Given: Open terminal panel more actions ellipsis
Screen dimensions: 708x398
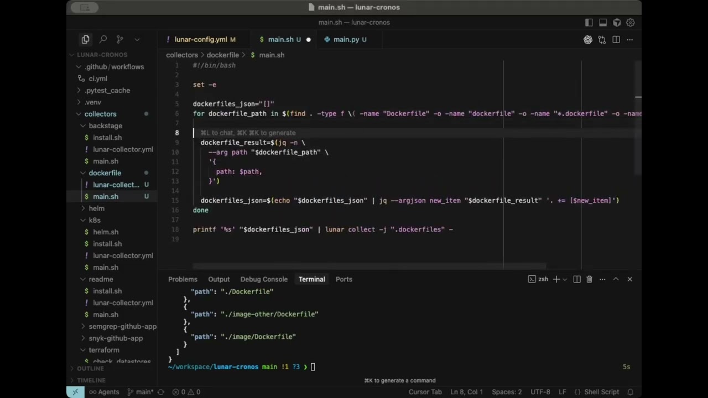Looking at the screenshot, I should [602, 279].
